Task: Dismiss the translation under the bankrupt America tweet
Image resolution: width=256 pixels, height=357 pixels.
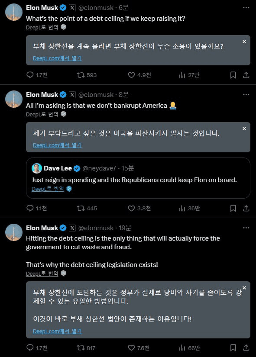Action: pyautogui.click(x=244, y=129)
